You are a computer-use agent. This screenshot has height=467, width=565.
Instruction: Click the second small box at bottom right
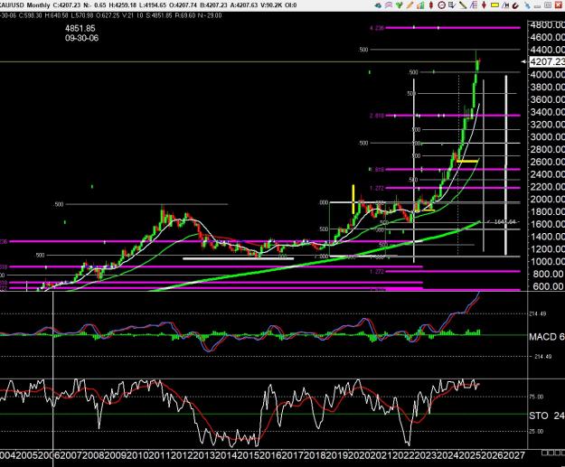[551, 453]
